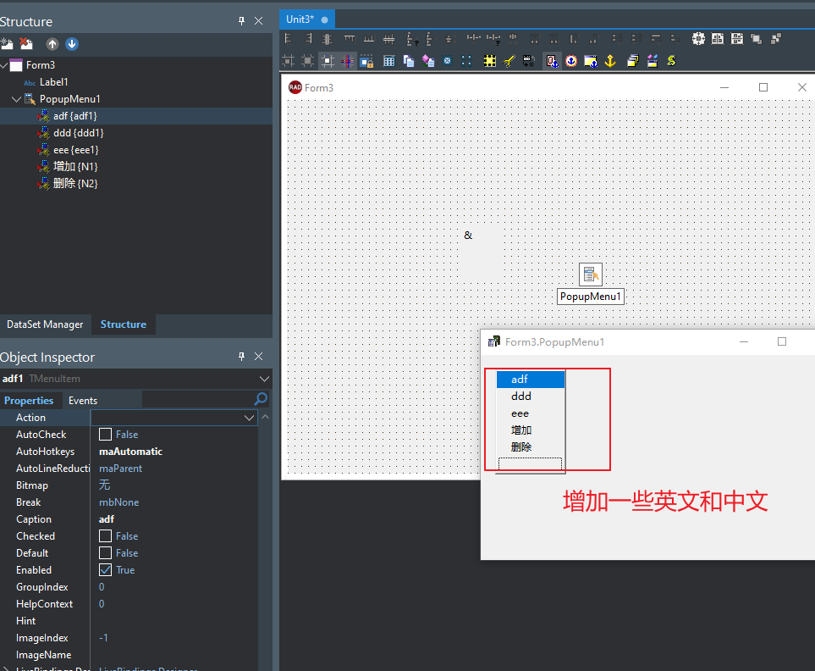Switch to the DataSet Manager tab
The image size is (815, 671).
45,324
